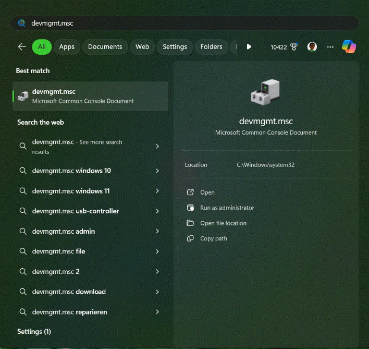Click magnifier icon beside See more search results
Viewport: 369px width, 349px height.
click(x=23, y=146)
